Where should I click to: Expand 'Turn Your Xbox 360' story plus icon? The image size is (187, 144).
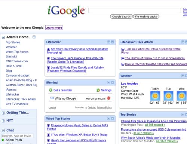coord(123,49)
